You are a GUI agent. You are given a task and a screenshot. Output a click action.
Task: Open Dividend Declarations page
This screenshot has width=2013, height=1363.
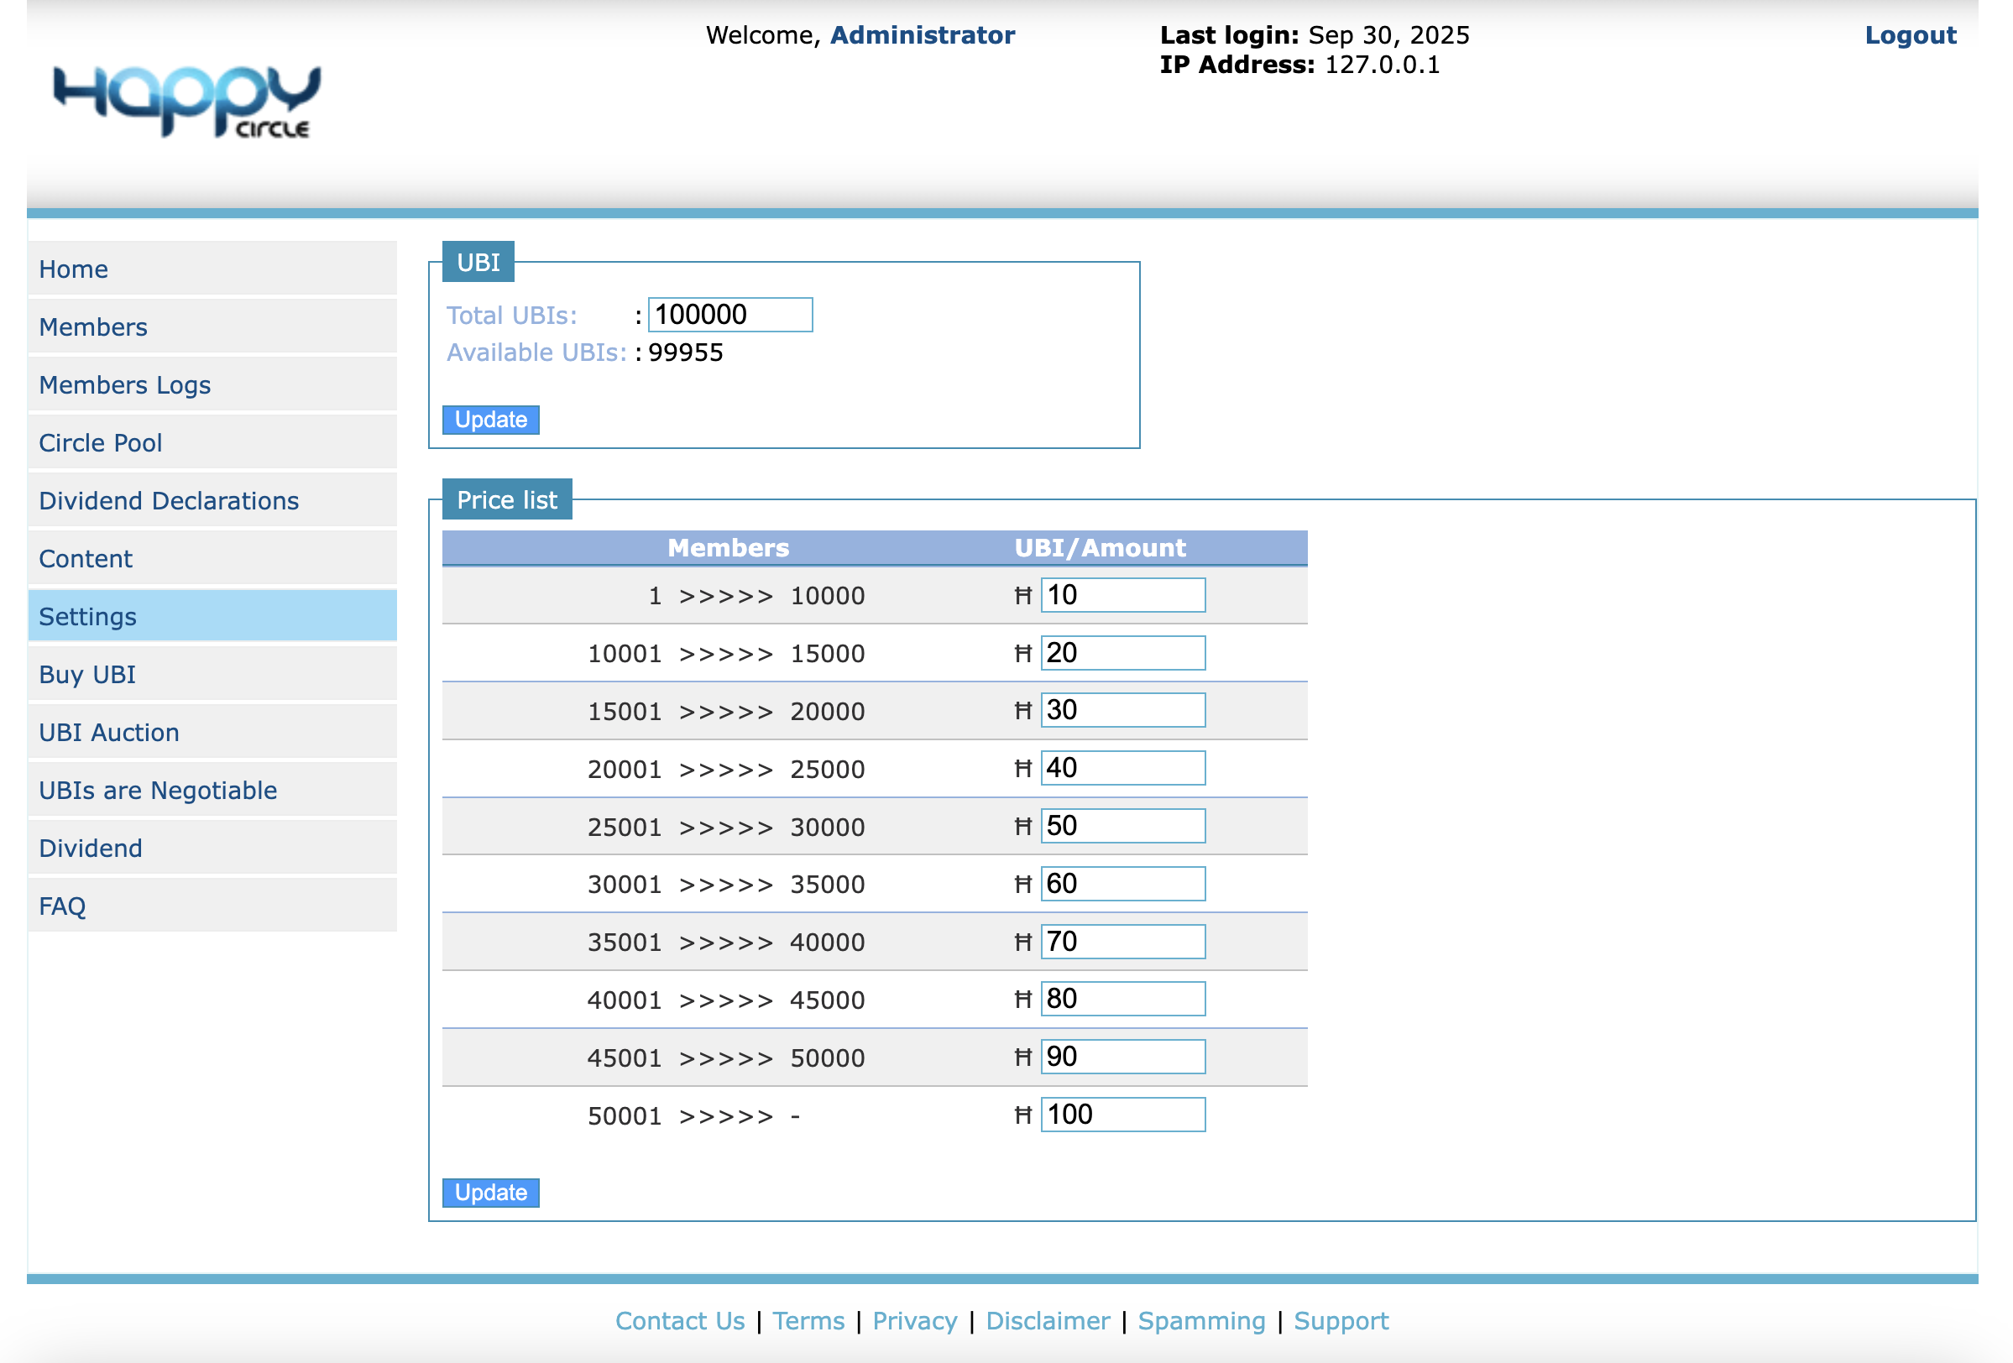pos(212,500)
